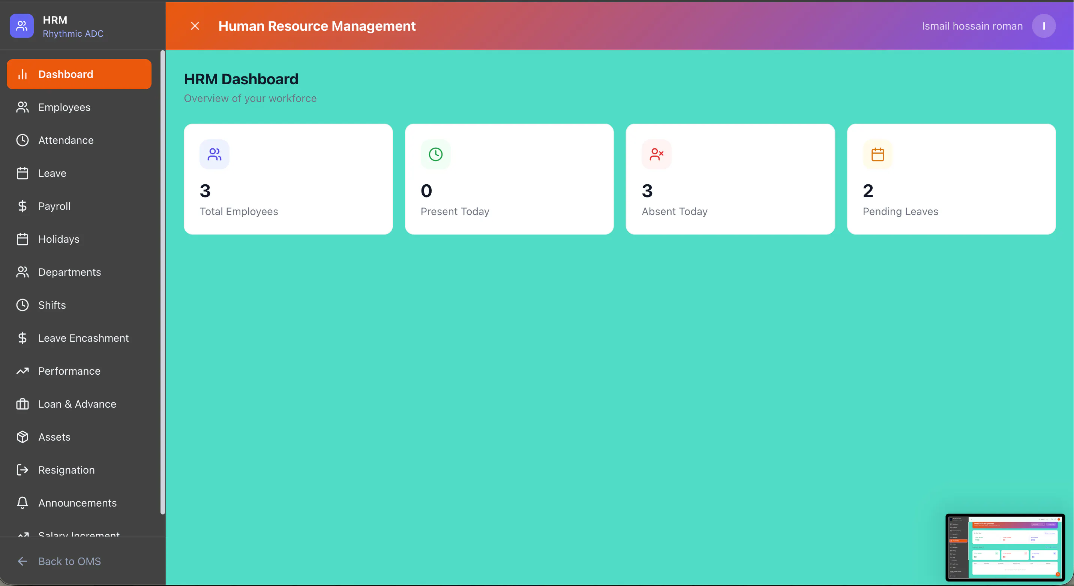The image size is (1074, 586).
Task: Click the Pending Leaves label
Action: pos(900,212)
